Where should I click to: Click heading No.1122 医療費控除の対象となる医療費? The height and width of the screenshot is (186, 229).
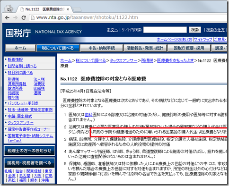pos(103,79)
